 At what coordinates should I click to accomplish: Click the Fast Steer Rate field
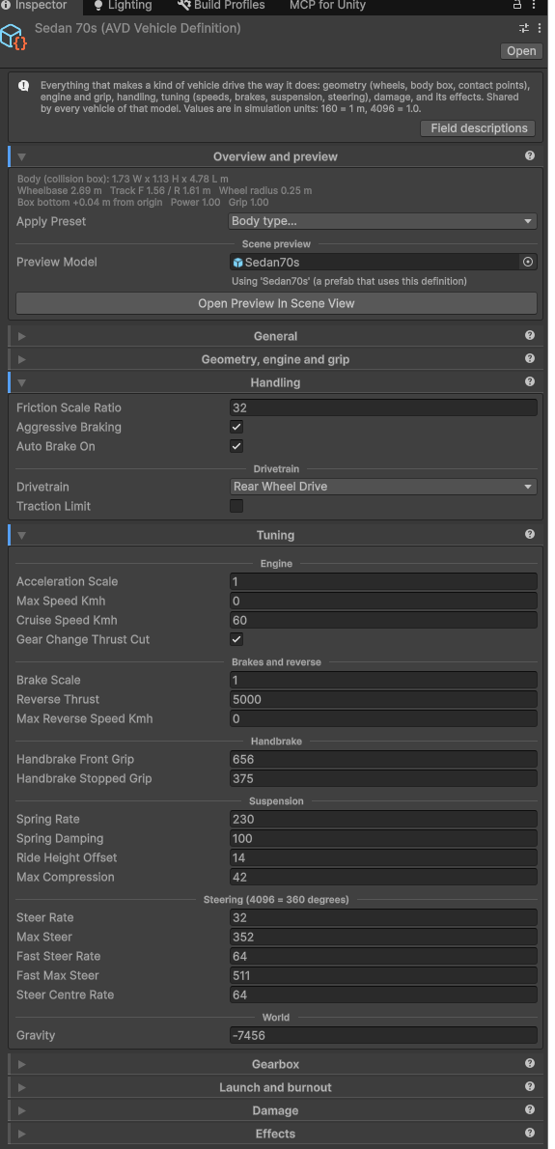(x=383, y=956)
